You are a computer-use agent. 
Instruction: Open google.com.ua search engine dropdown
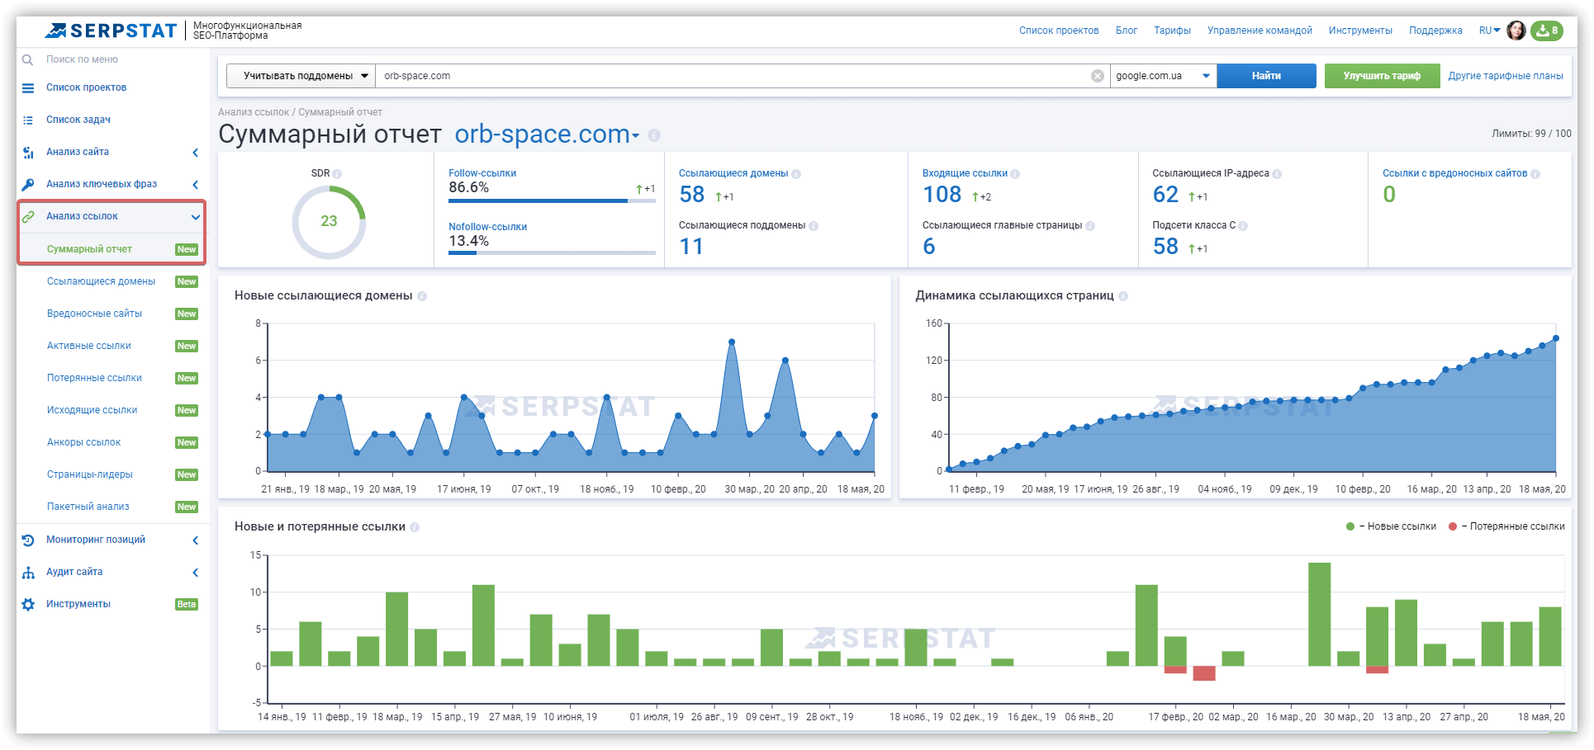[1163, 76]
